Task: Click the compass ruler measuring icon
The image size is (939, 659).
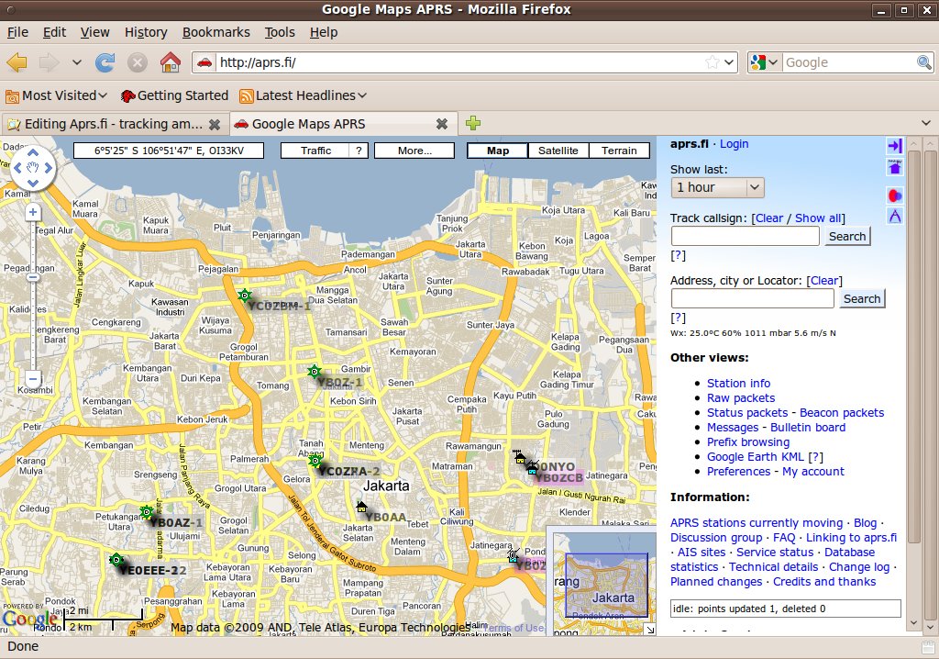Action: pyautogui.click(x=895, y=217)
